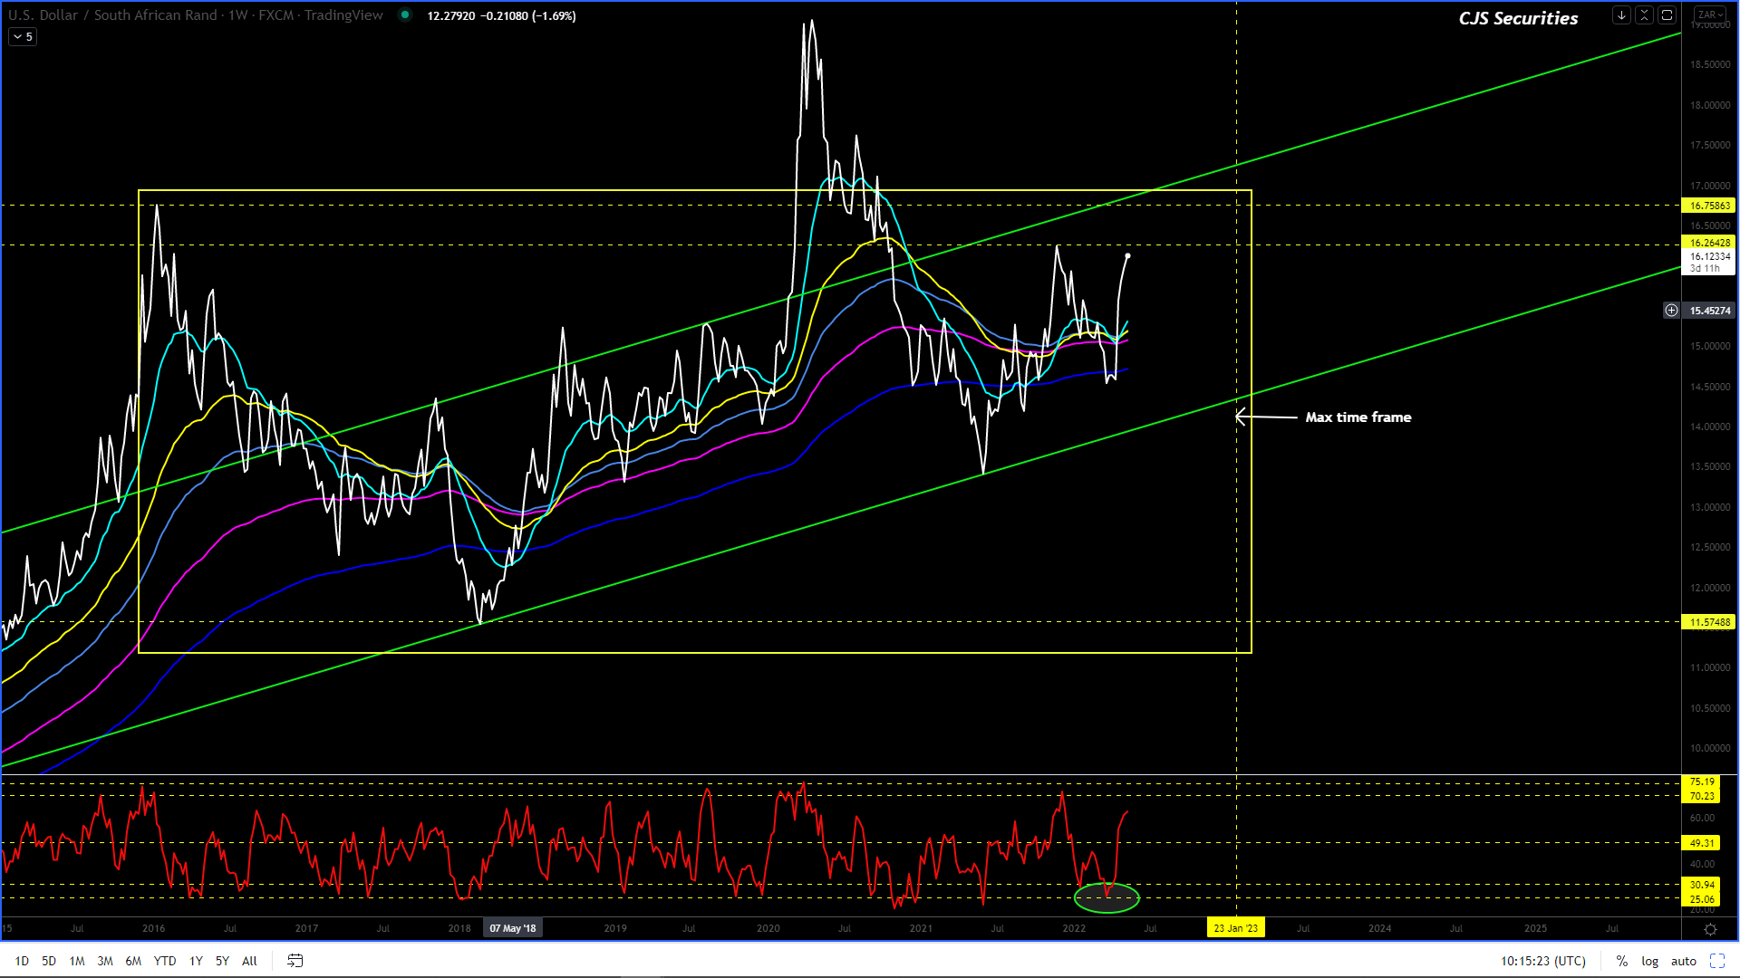Click the All date range button
This screenshot has width=1740, height=978.
249,961
